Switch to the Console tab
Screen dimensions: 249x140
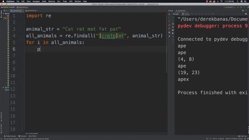(186, 14)
